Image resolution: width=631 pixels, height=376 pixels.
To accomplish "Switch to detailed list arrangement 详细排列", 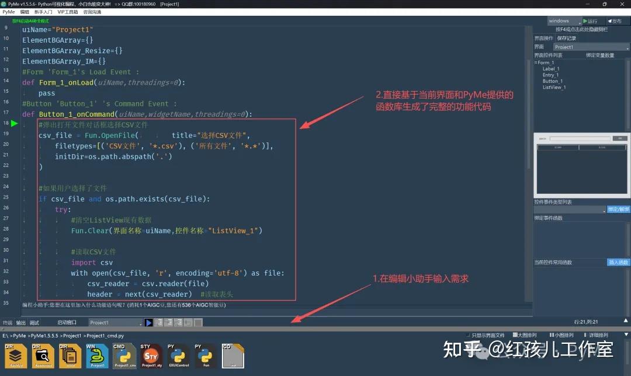I will click(596, 335).
